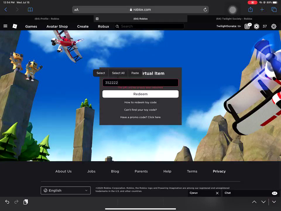Tap the battery 89% status indicator
This screenshot has height=211, width=281.
[272, 3]
